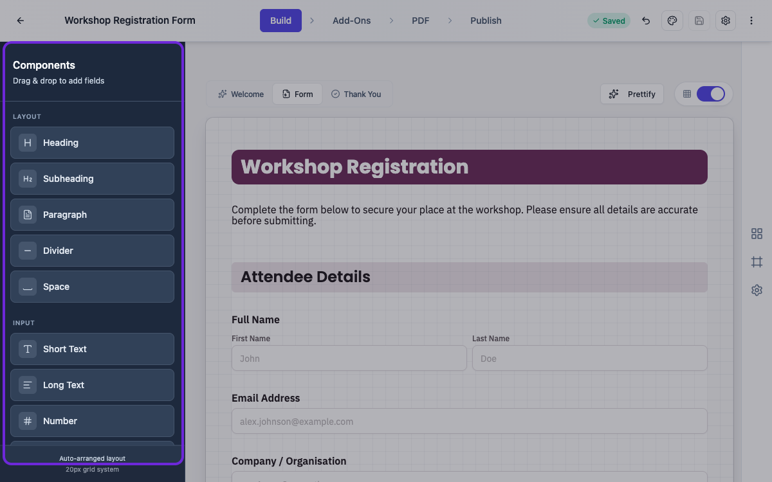Click the Last Name input field
772x482 pixels.
590,358
